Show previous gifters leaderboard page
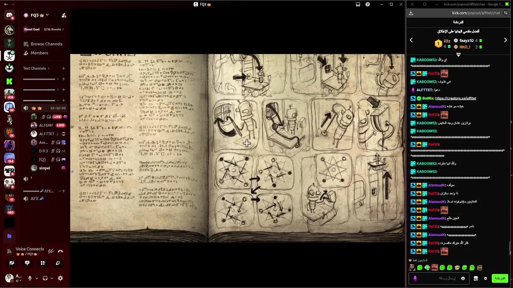This screenshot has width=513, height=288. pyautogui.click(x=411, y=40)
